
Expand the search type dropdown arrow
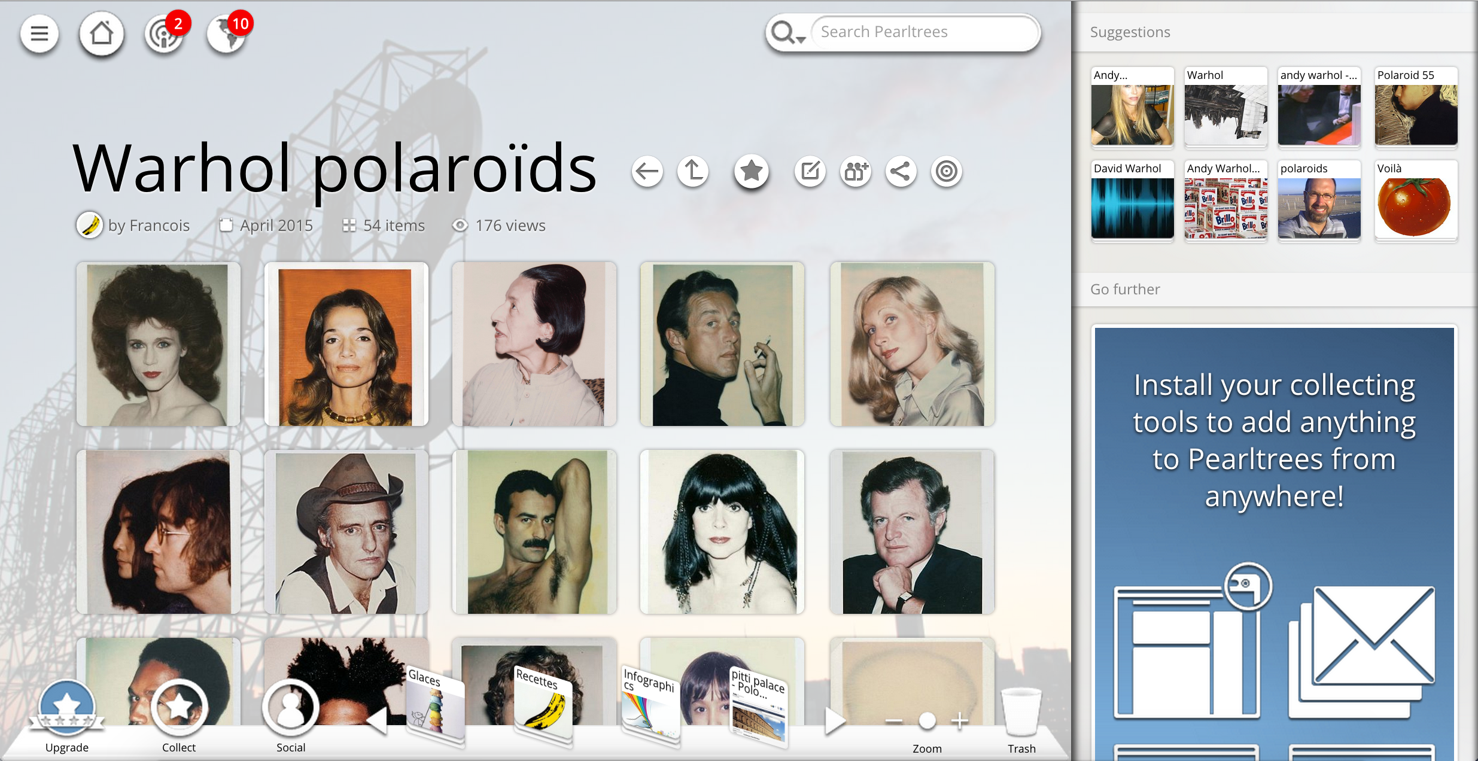[x=801, y=39]
